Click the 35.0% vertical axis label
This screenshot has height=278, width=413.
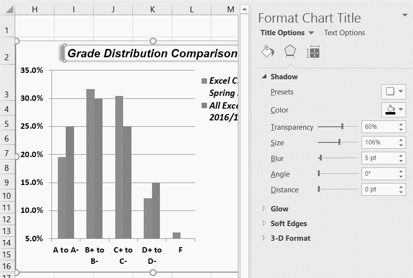tap(31, 70)
